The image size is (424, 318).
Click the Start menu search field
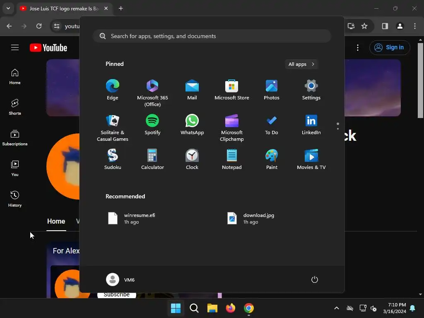[x=212, y=36]
